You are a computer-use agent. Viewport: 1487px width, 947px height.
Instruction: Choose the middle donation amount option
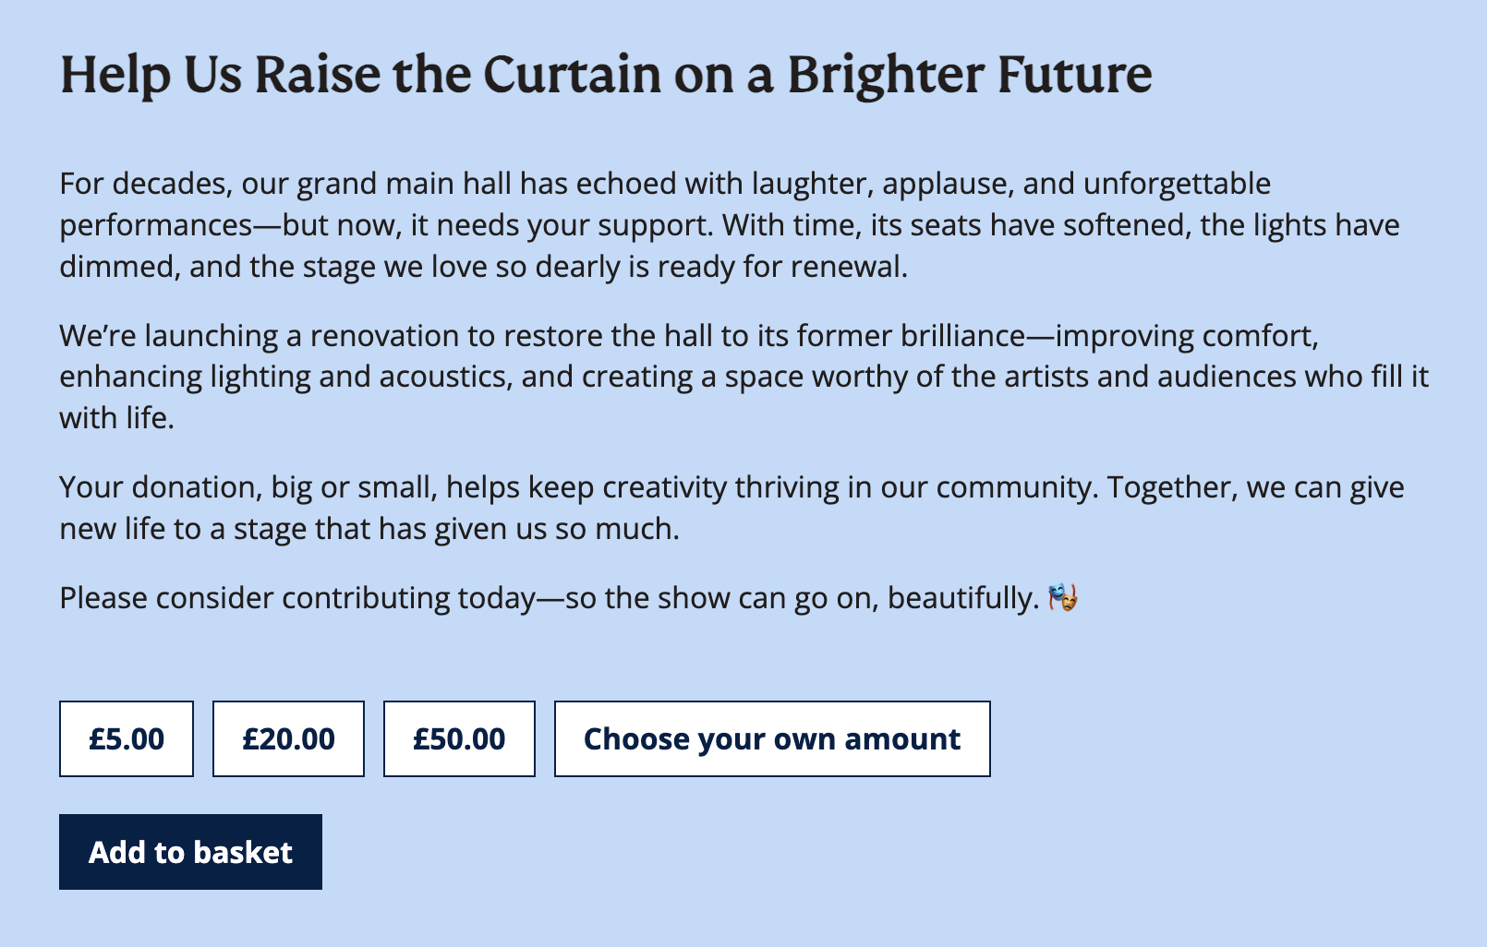coord(287,738)
